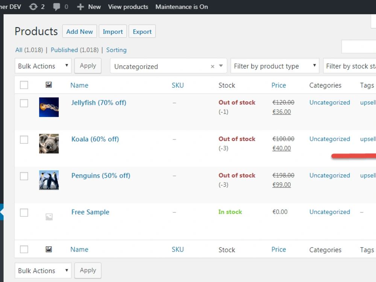Click the Add New button
This screenshot has width=376, height=282.
(x=80, y=32)
